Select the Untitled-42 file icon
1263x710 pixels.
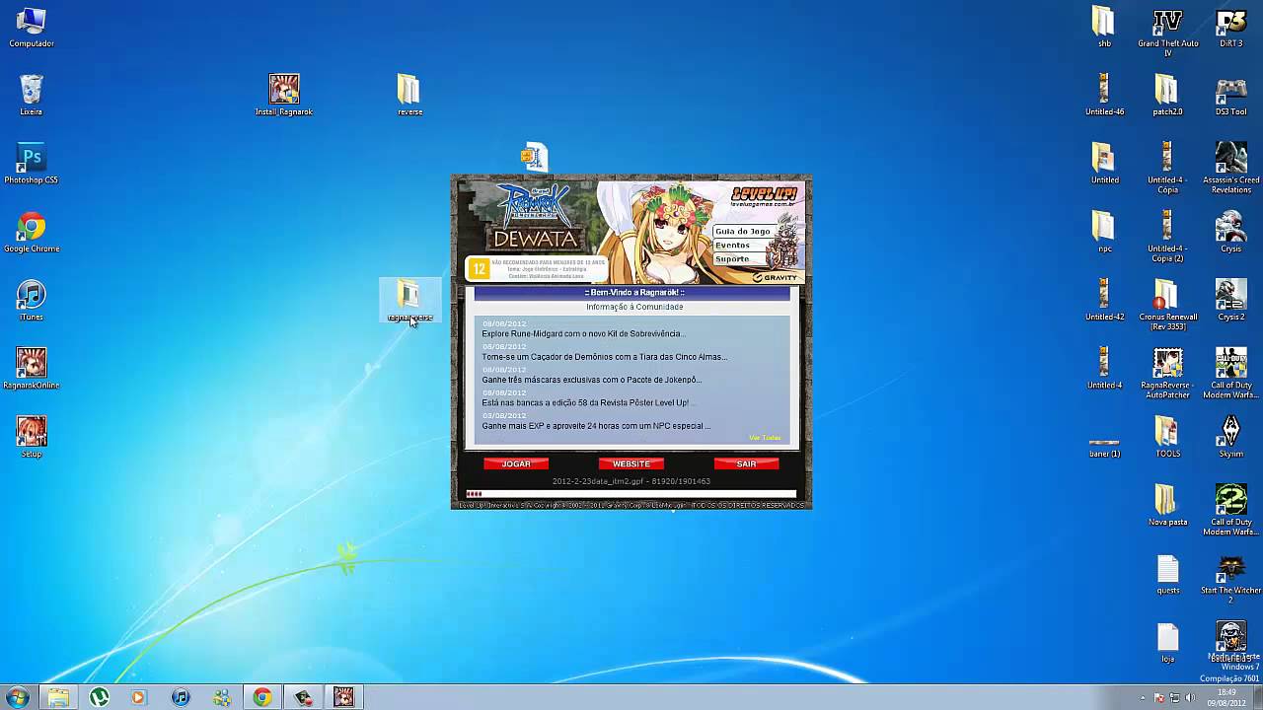[1104, 301]
